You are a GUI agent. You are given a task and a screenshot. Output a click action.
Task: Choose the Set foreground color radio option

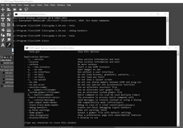4,76
